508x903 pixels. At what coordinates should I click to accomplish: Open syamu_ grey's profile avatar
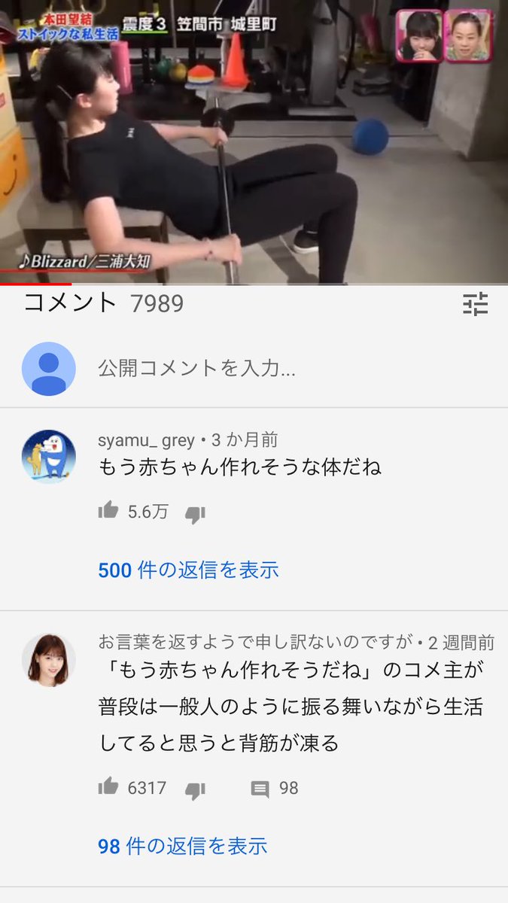pos(49,456)
